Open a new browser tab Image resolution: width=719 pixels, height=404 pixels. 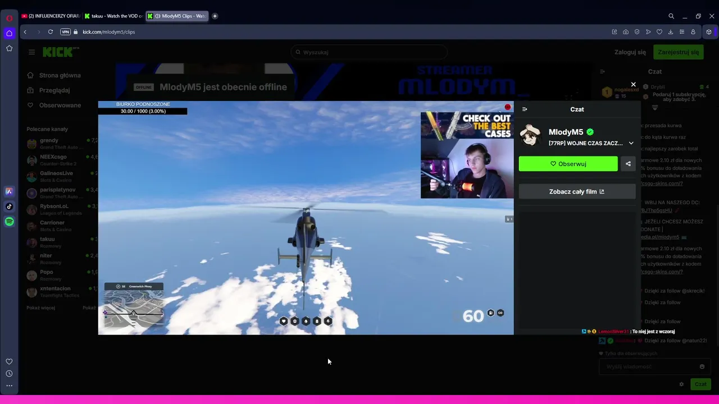tap(215, 16)
